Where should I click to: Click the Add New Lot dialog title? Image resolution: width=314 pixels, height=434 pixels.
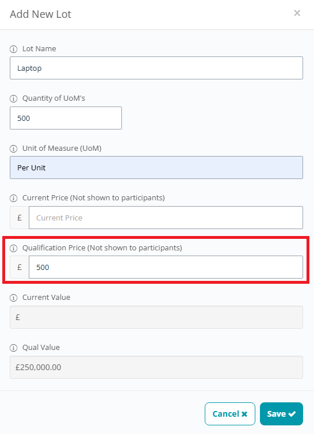[x=40, y=14]
